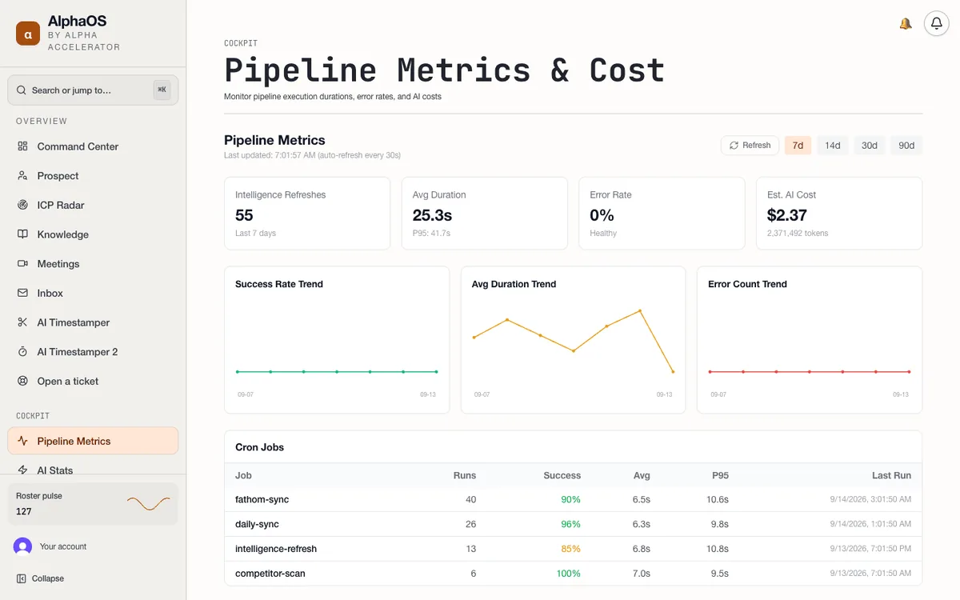Open notifications via circled bell button
The image size is (960, 600).
click(x=937, y=24)
